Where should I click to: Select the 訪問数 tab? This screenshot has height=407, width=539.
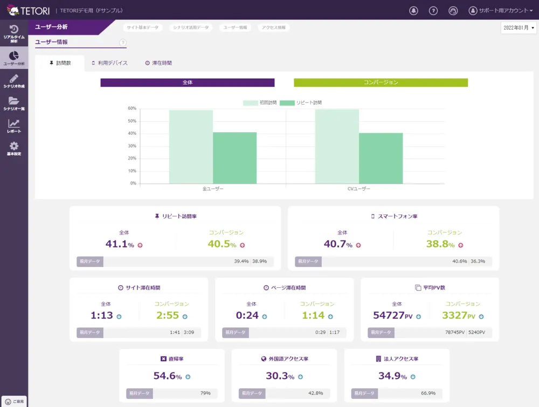(x=60, y=63)
